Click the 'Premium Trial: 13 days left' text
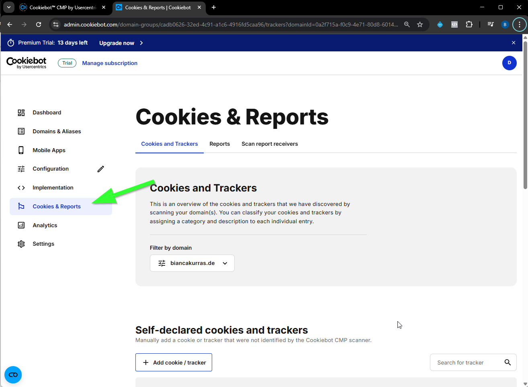The height and width of the screenshot is (387, 528). tap(53, 43)
